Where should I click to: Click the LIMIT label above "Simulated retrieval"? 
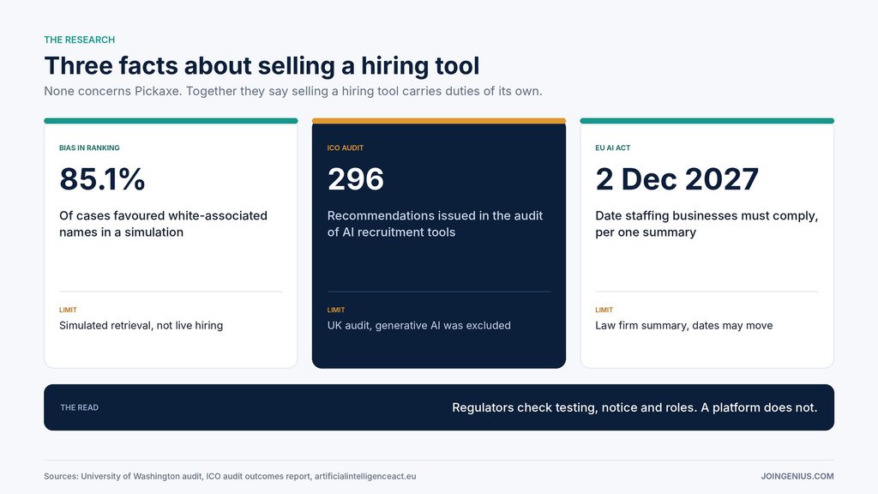tap(69, 310)
